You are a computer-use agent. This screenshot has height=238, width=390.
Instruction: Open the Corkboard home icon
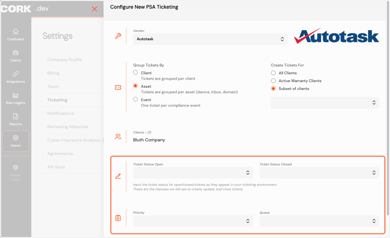click(x=16, y=31)
